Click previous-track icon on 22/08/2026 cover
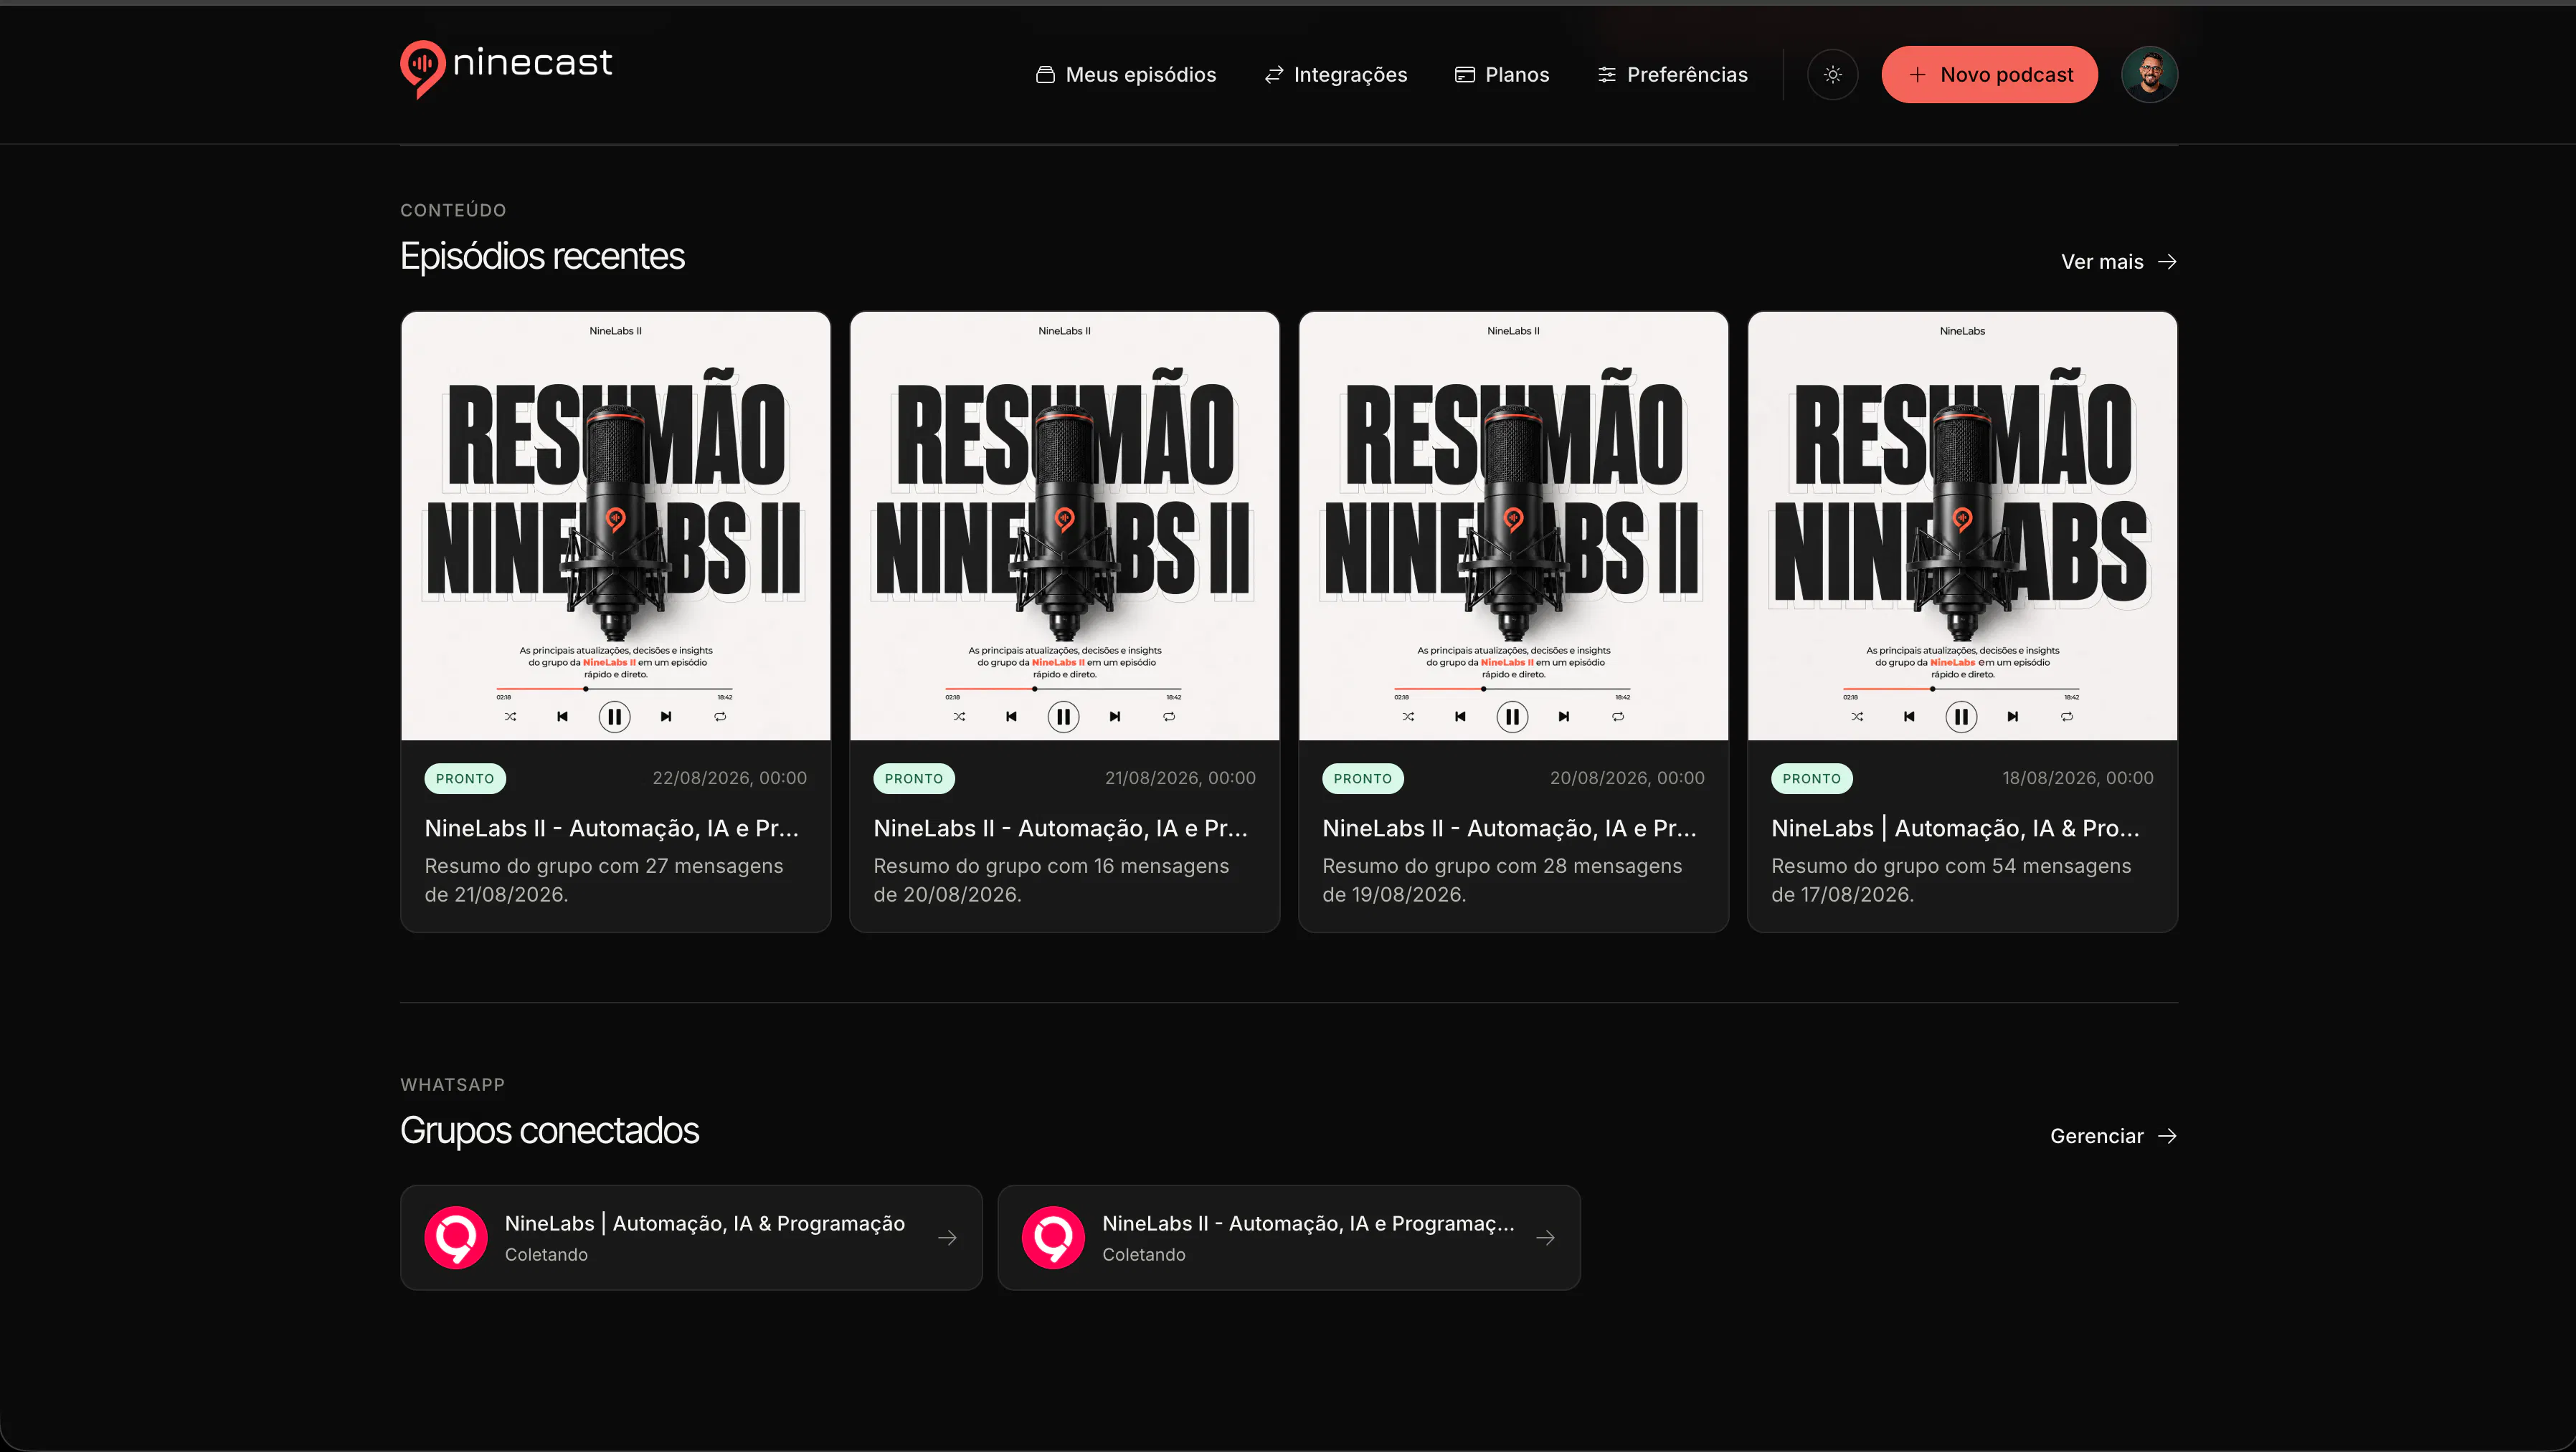The height and width of the screenshot is (1452, 2576). click(562, 717)
